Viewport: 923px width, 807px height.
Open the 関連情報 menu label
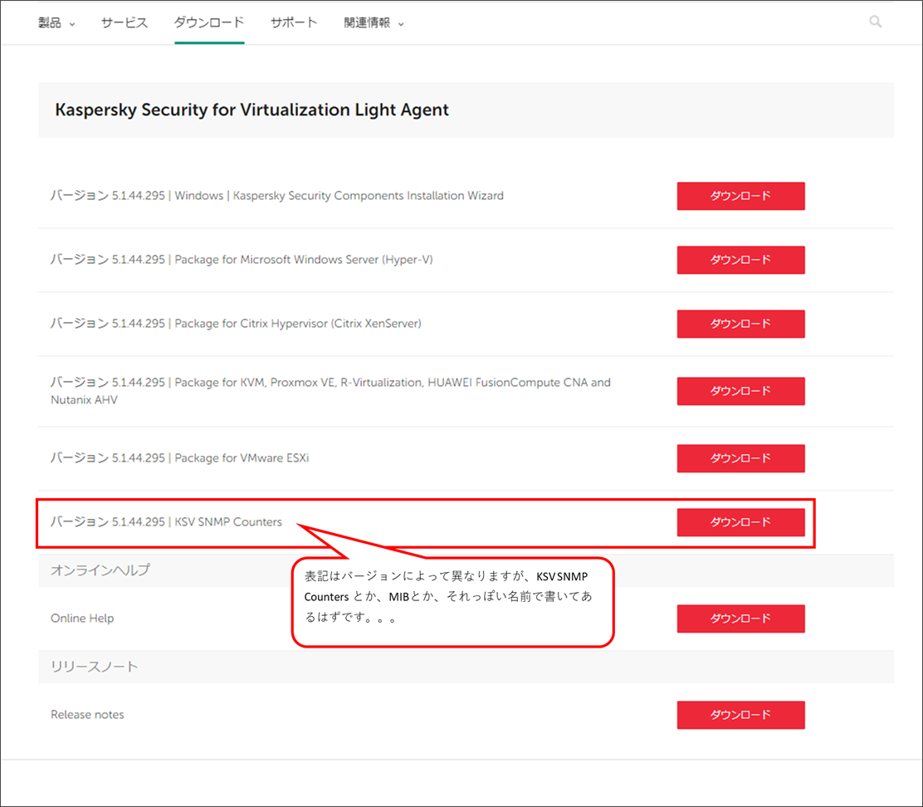coord(367,22)
